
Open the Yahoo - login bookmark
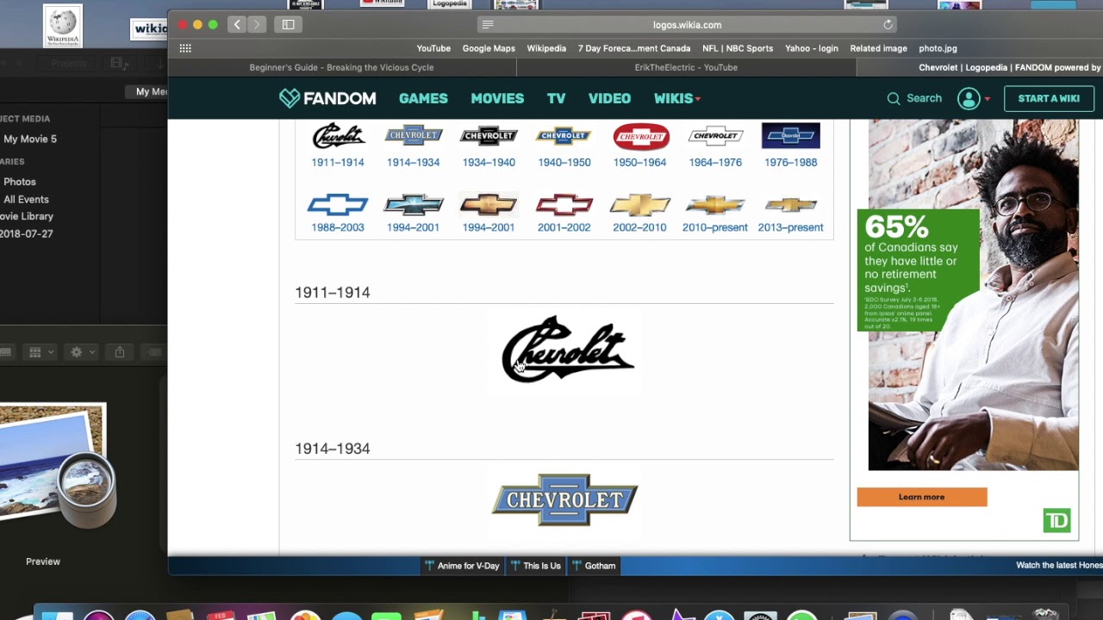(x=812, y=48)
